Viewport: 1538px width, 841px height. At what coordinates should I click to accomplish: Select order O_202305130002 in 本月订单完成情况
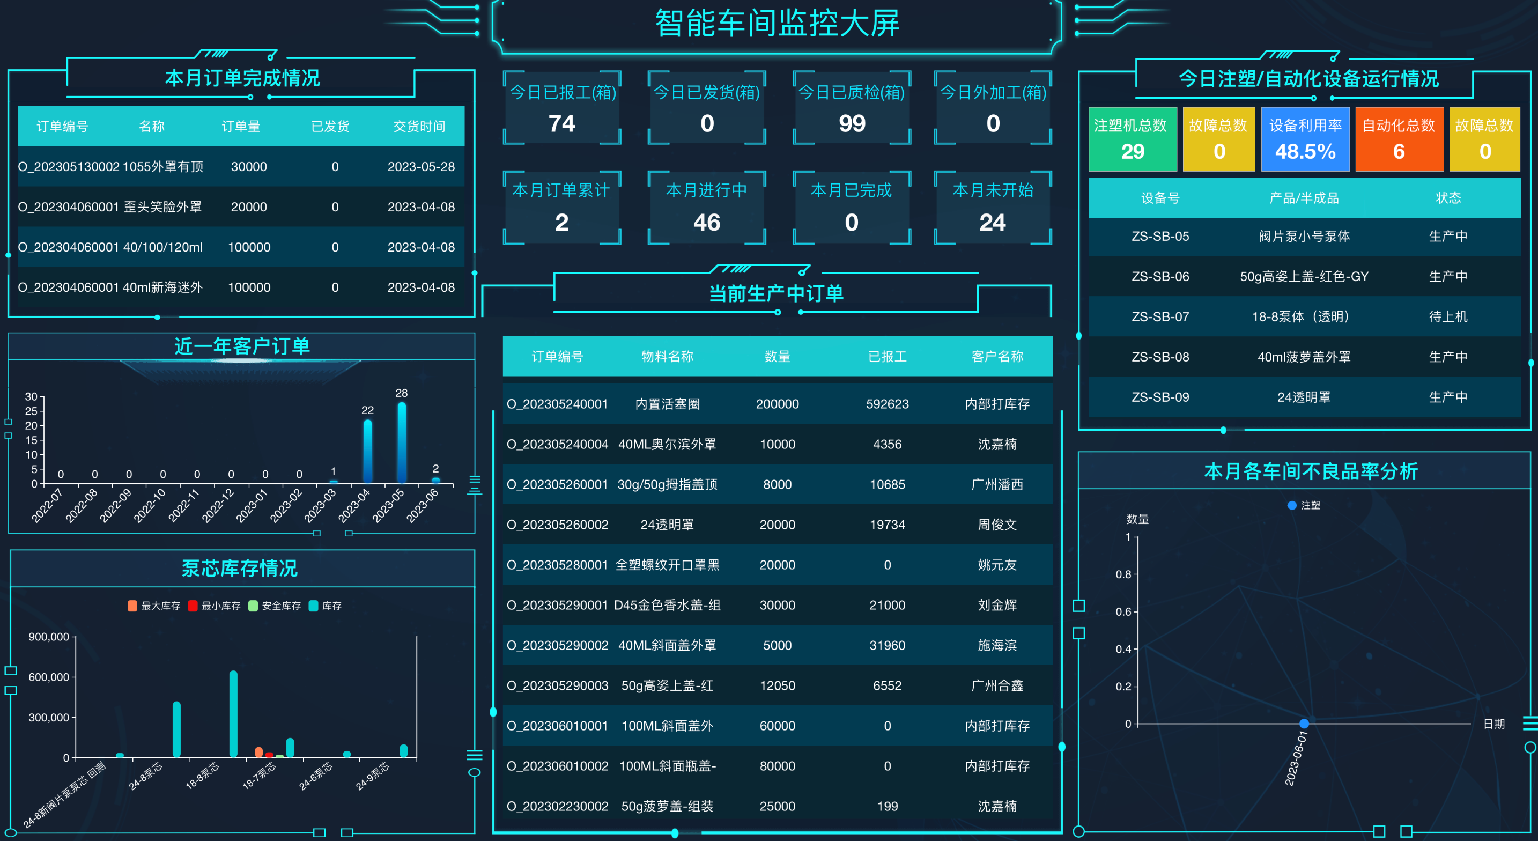pyautogui.click(x=239, y=167)
